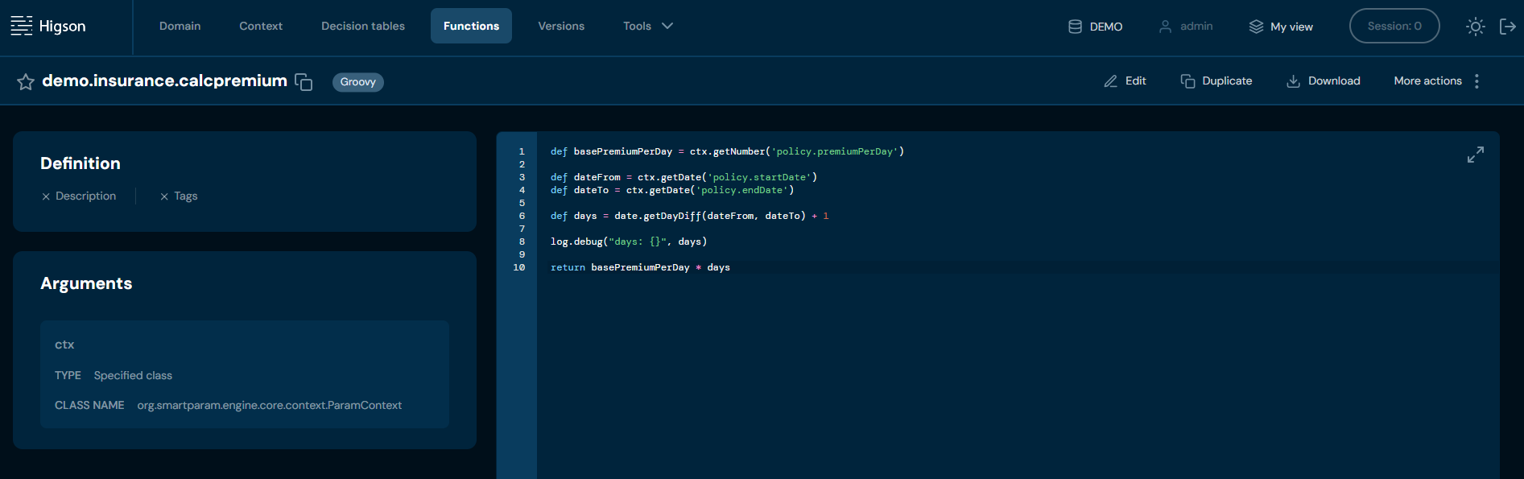The height and width of the screenshot is (479, 1524).
Task: Click the ctx argument name
Action: pos(64,345)
